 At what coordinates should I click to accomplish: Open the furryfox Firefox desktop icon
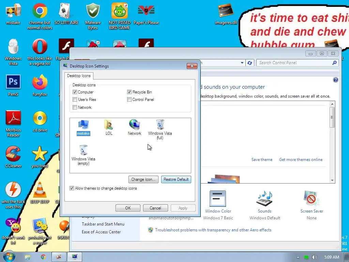coord(40,85)
